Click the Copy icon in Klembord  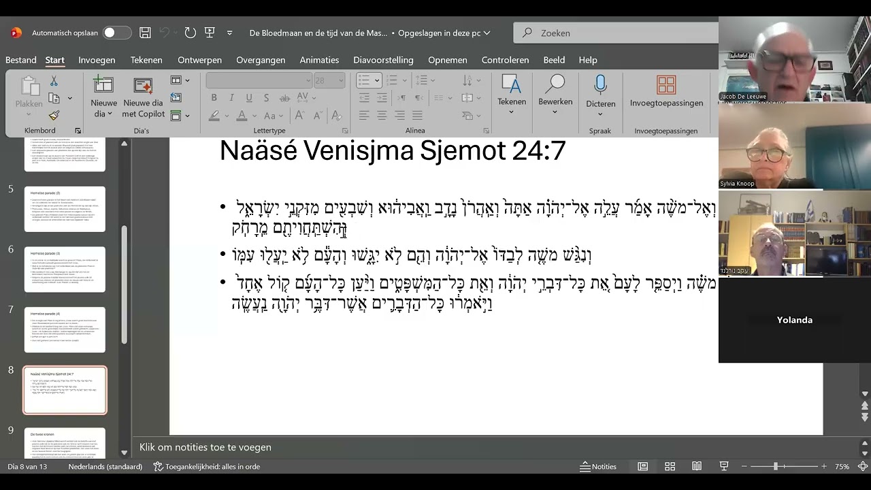[54, 98]
